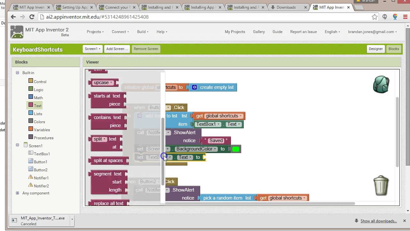Close the downloads bar with the X
The height and width of the screenshot is (231, 410).
click(x=405, y=221)
